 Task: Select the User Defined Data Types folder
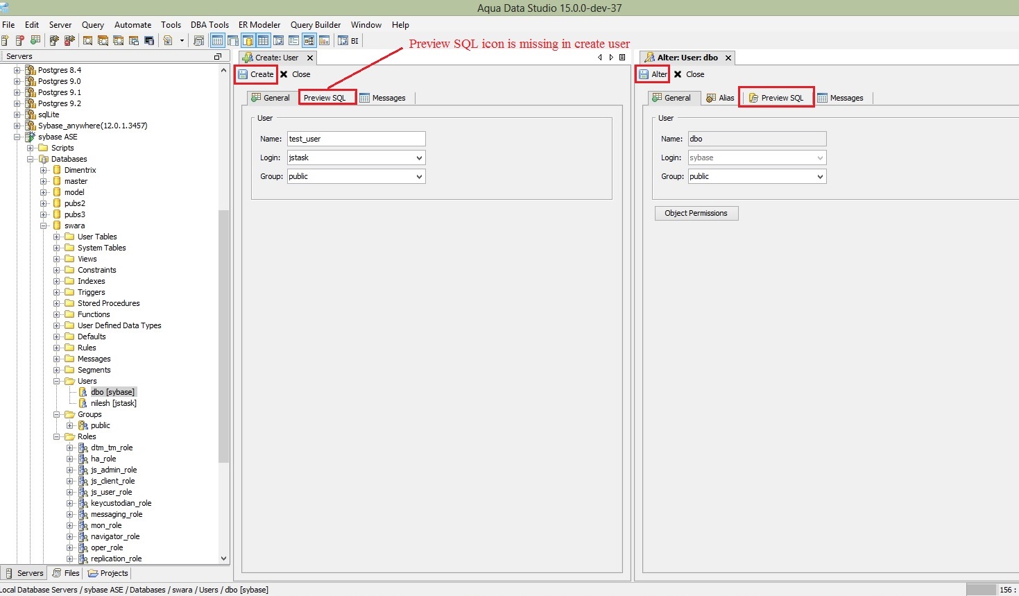pyautogui.click(x=119, y=325)
